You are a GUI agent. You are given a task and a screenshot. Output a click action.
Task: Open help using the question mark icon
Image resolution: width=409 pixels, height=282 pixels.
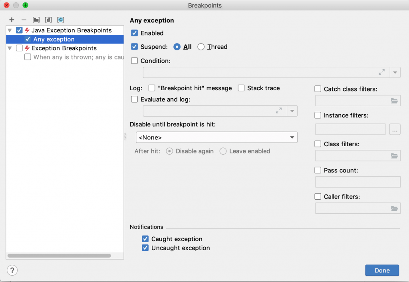[x=12, y=270]
